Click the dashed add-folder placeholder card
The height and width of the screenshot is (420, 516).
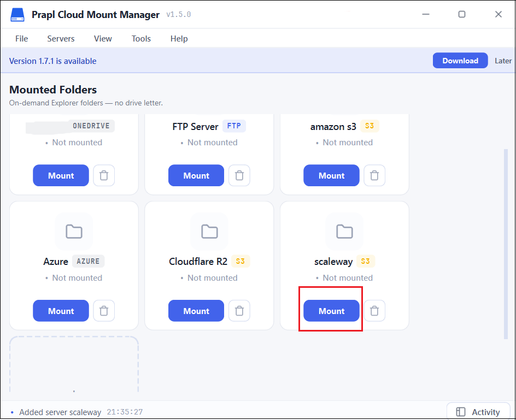[x=74, y=364]
